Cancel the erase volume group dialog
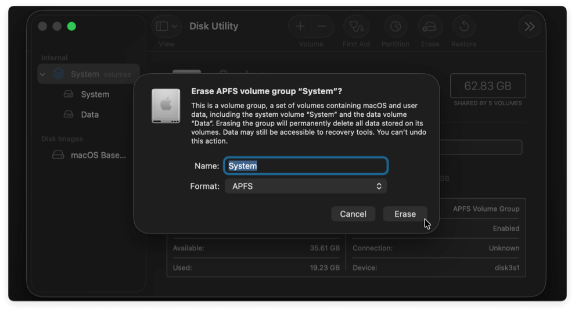575x312 pixels. [x=353, y=214]
